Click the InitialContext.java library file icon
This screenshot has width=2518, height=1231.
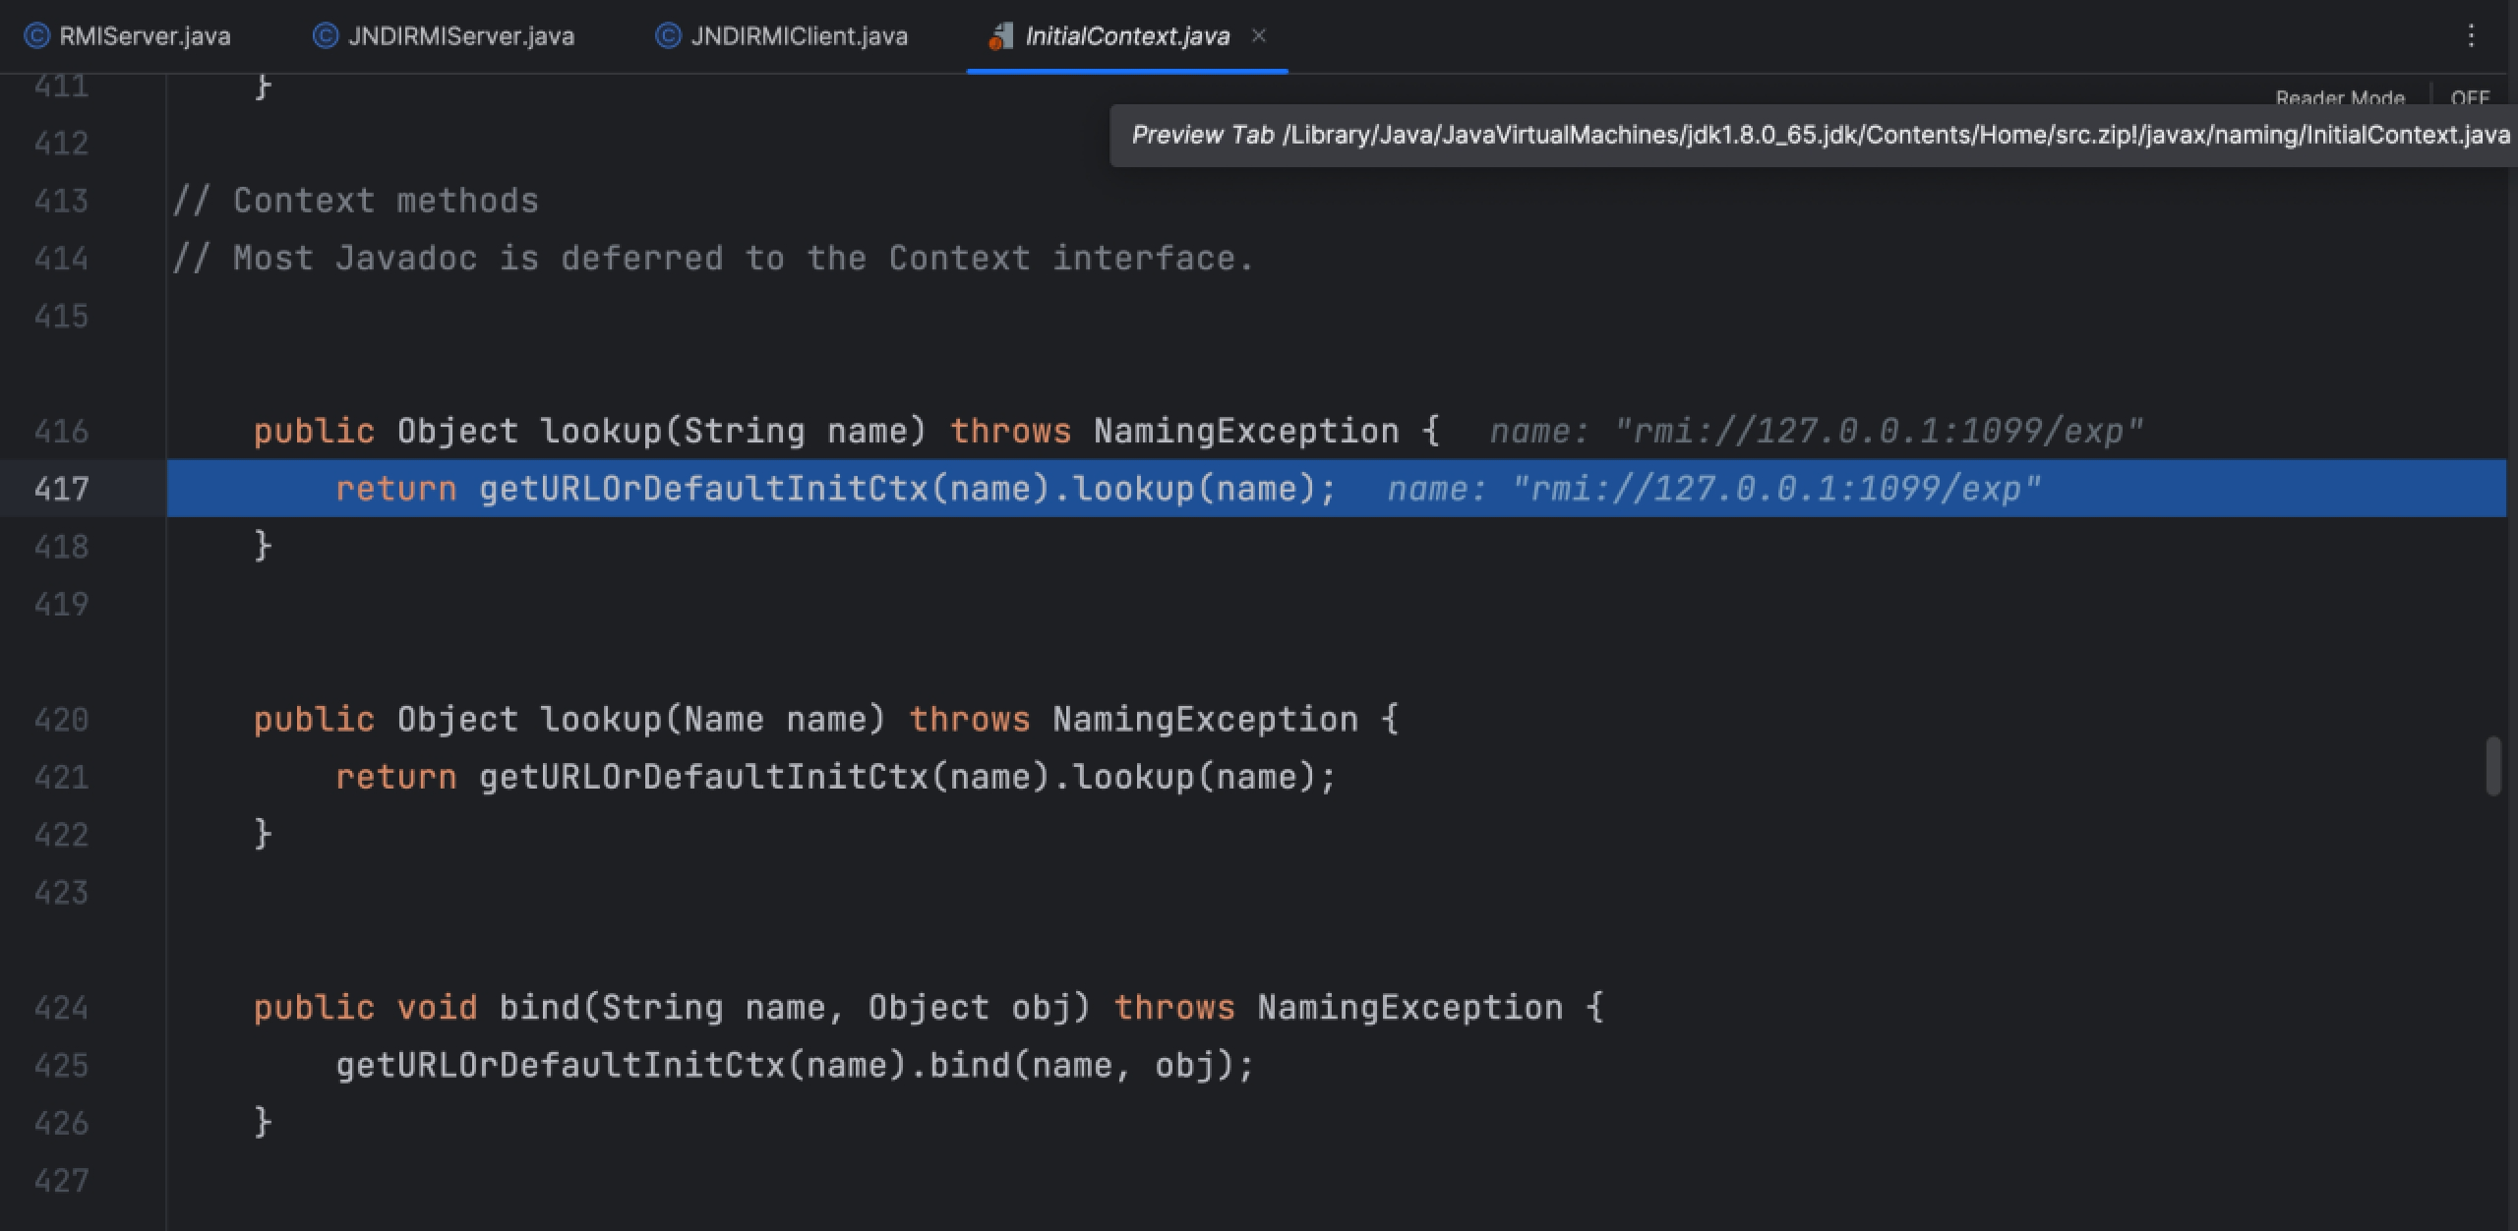tap(1000, 36)
